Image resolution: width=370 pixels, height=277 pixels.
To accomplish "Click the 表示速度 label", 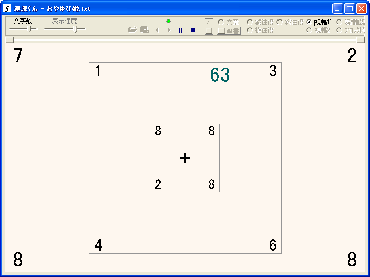I will (64, 21).
